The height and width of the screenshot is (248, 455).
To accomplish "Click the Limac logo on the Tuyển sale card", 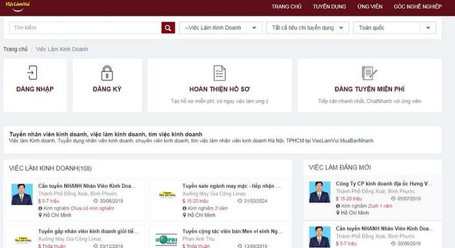I will [167, 194].
